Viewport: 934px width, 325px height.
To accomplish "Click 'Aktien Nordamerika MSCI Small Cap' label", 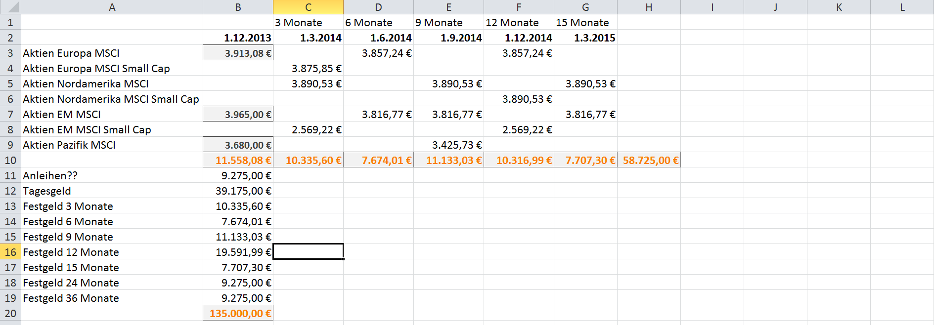I will [111, 99].
